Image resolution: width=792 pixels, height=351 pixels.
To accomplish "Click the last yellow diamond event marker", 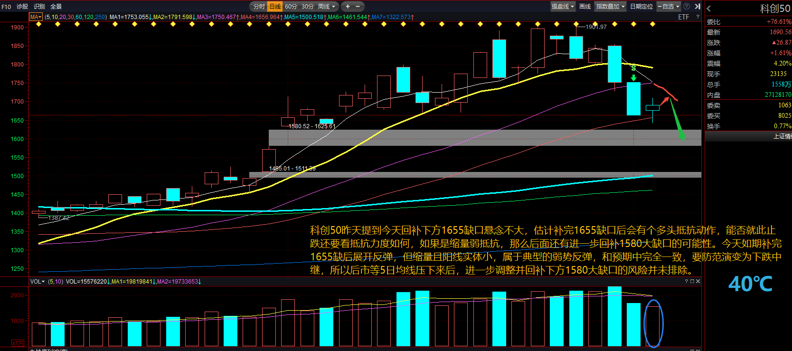I will click(x=652, y=24).
